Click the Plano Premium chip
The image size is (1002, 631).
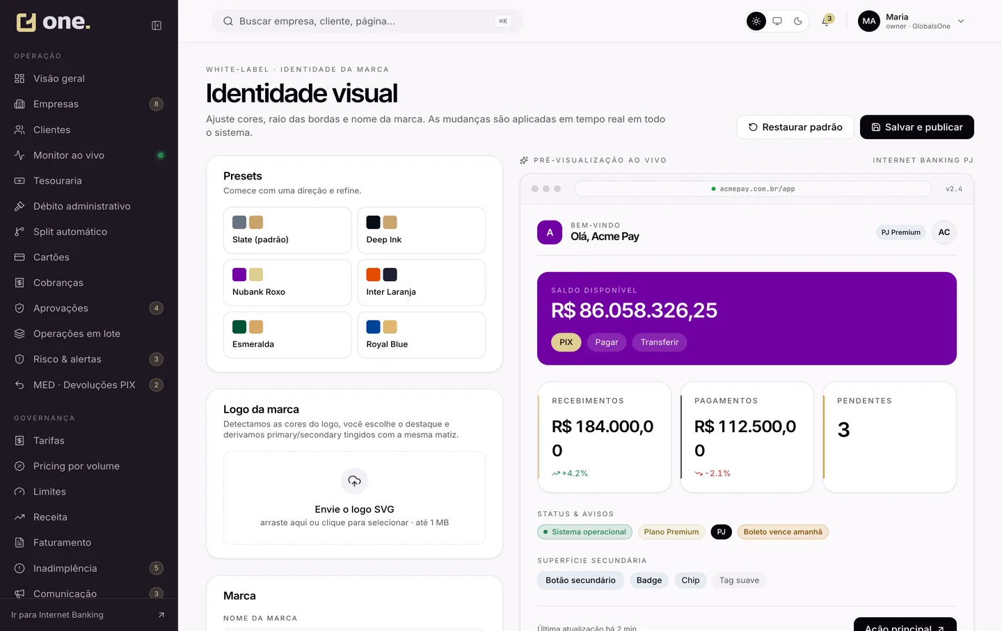click(x=671, y=532)
